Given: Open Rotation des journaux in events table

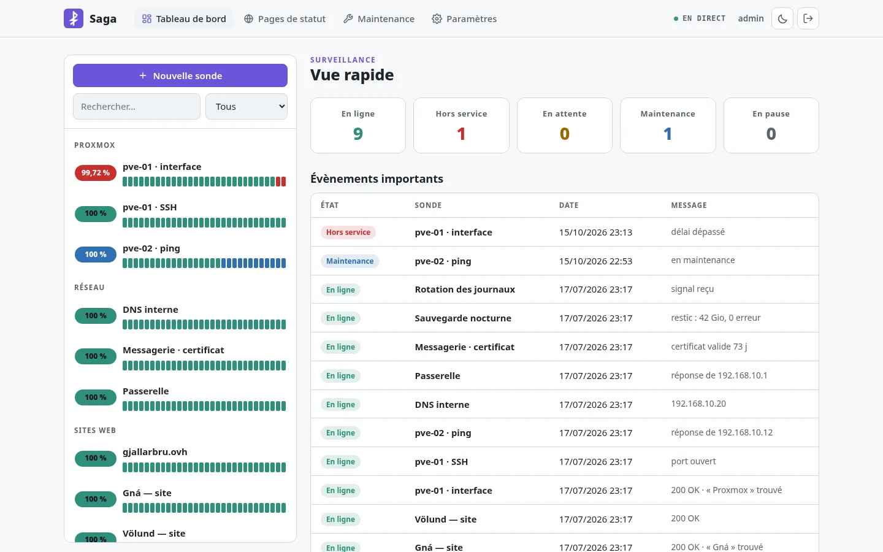Looking at the screenshot, I should (465, 289).
